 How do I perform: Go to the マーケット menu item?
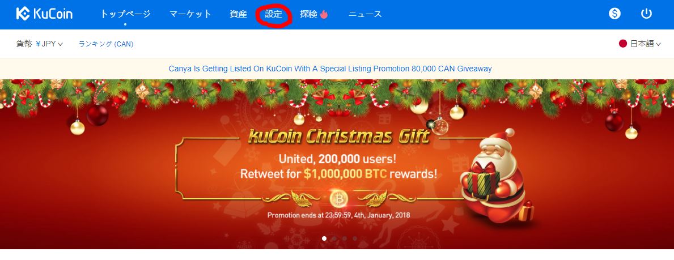coord(190,14)
